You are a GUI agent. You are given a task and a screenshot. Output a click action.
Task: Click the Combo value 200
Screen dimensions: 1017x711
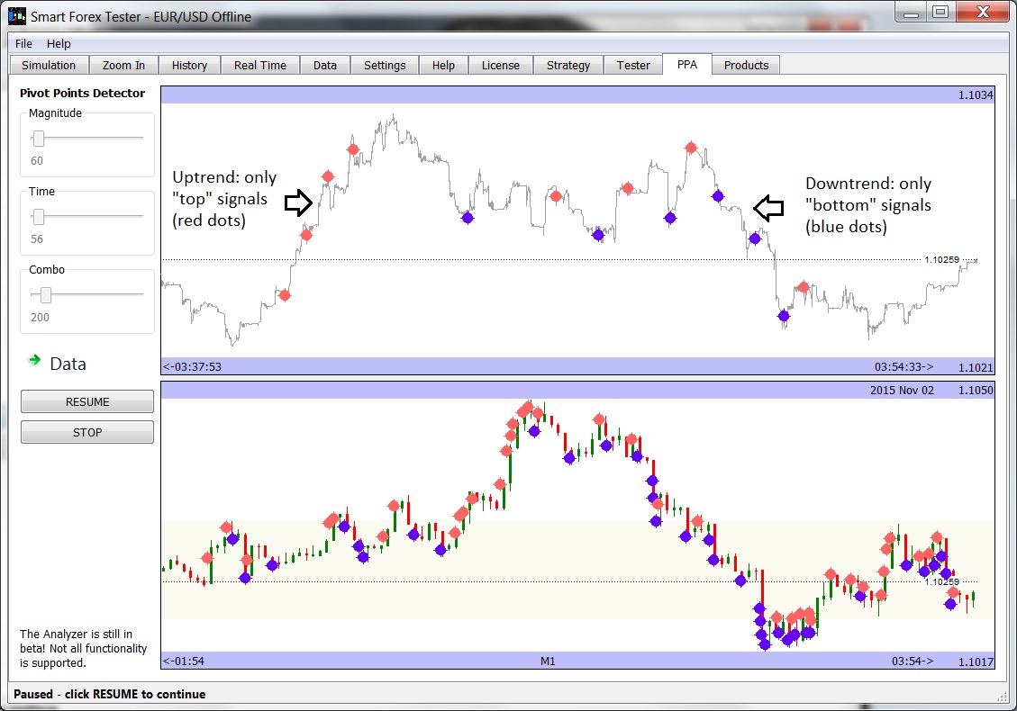(40, 318)
